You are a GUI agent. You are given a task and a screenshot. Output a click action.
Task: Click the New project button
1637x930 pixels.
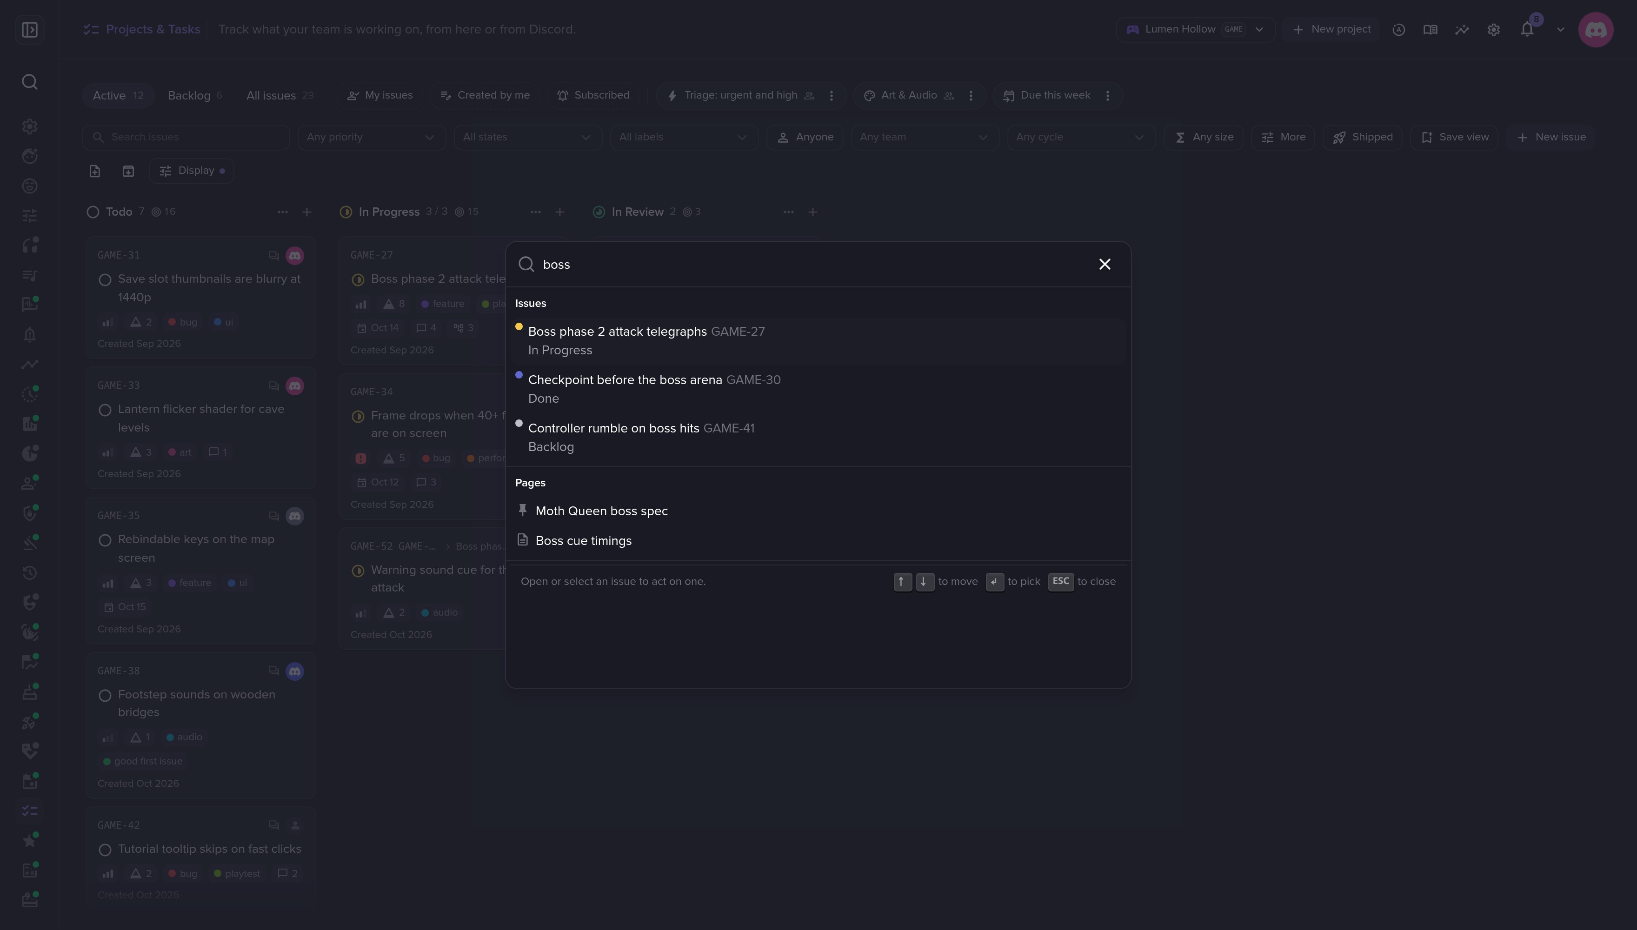tap(1331, 29)
